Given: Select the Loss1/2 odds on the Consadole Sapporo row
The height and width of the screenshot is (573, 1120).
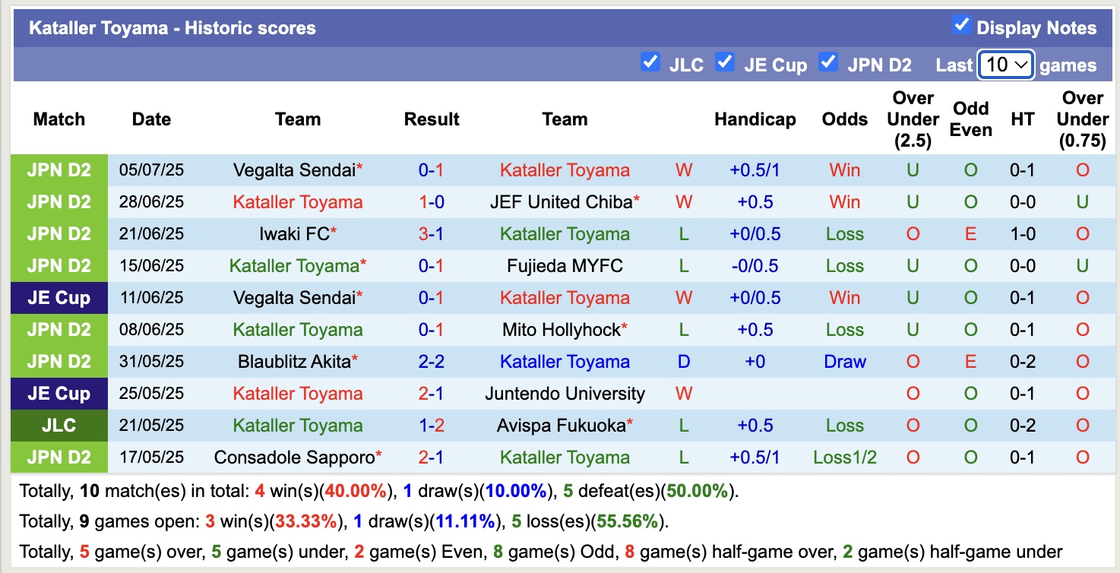Looking at the screenshot, I should (x=844, y=457).
